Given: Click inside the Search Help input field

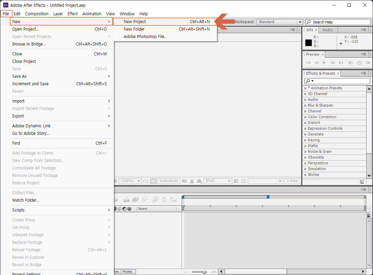Looking at the screenshot, I should pyautogui.click(x=338, y=22).
